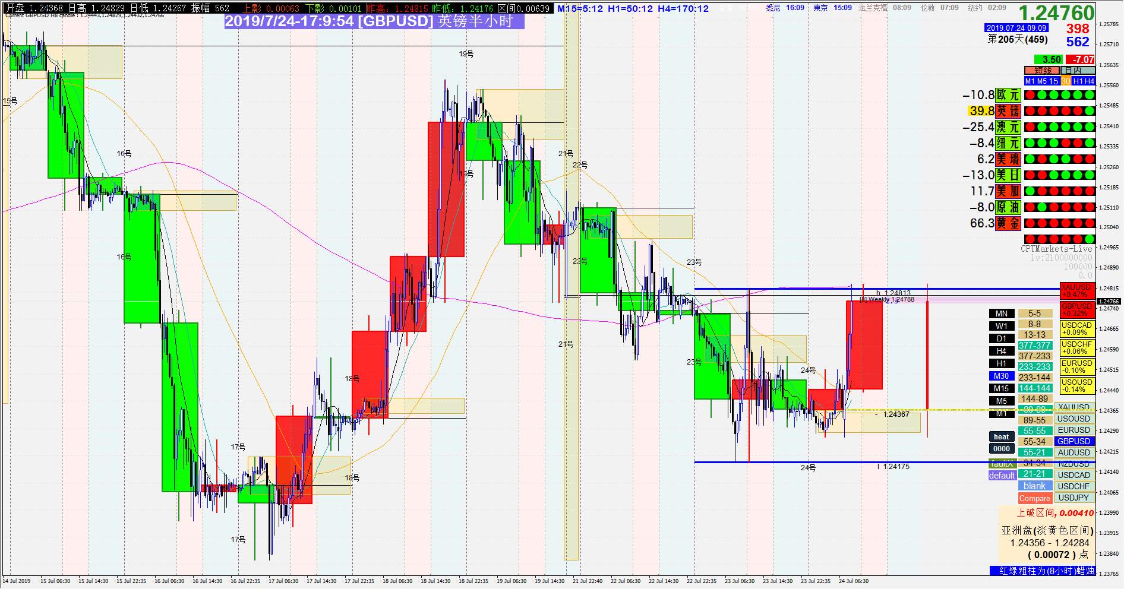Click the 39.8 strength value

tap(981, 111)
